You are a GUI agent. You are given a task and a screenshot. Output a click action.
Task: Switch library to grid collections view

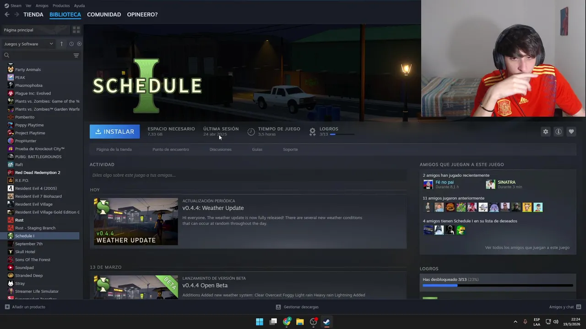point(76,30)
